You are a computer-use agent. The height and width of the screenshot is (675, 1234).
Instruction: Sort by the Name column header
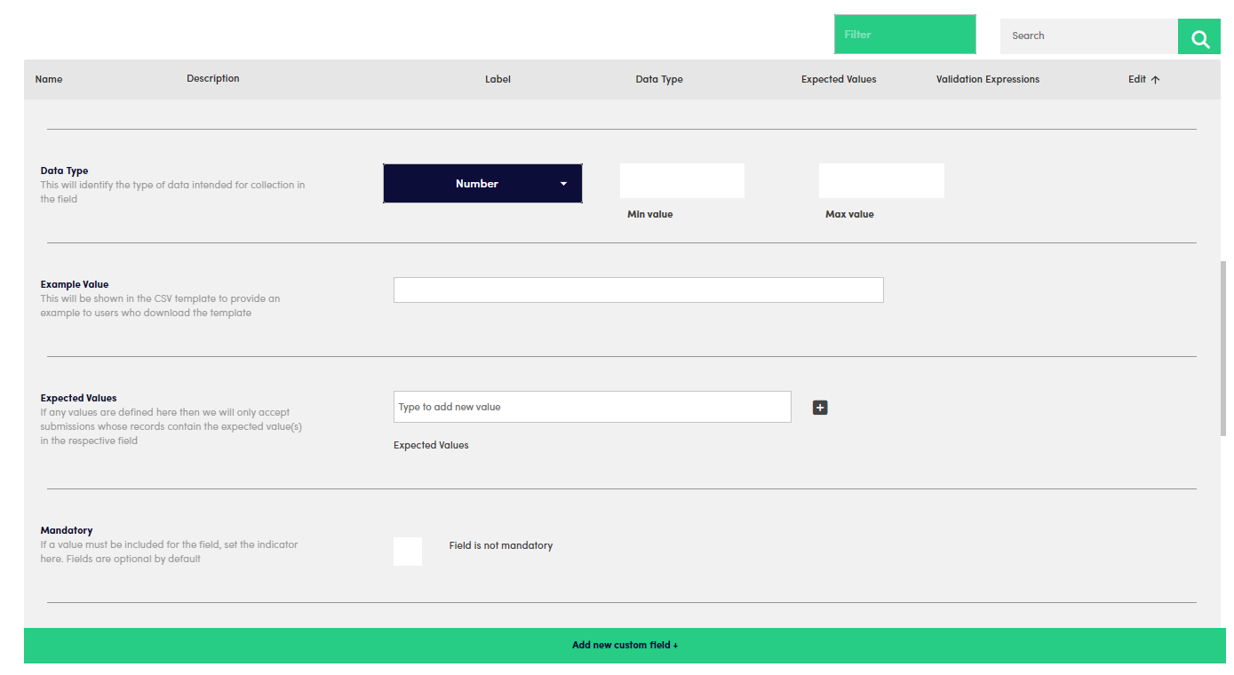coord(49,80)
